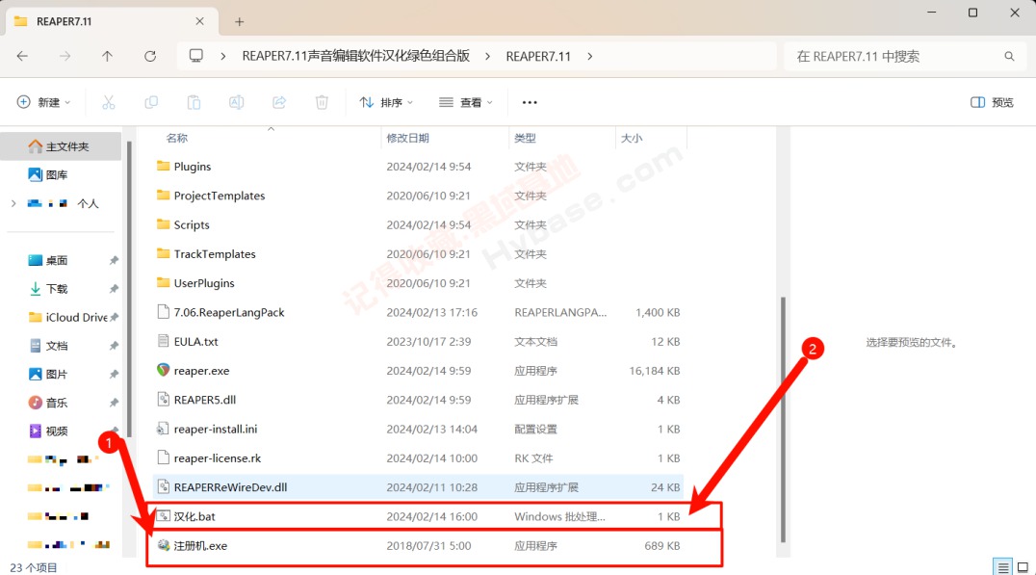Screen dimensions: 1036x575
Task: Open the 查看 view dropdown
Action: coord(466,102)
